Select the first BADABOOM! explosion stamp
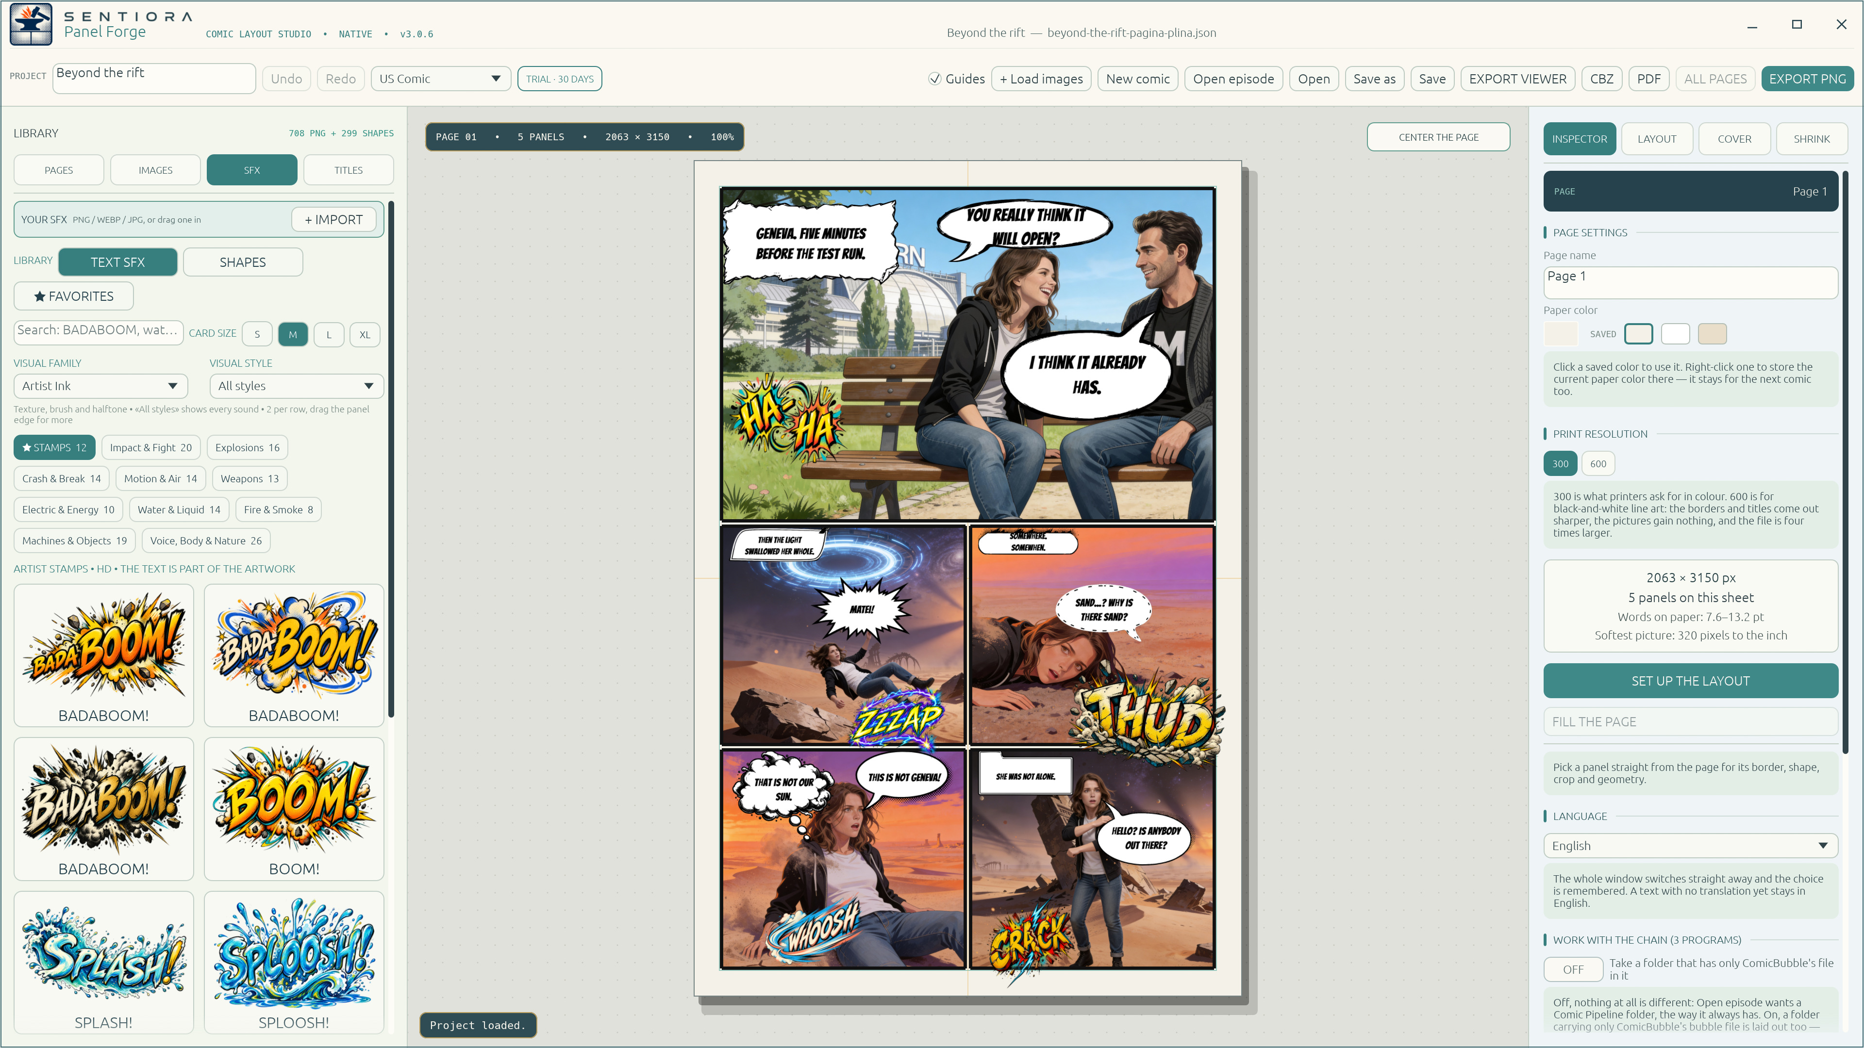Screen dimensions: 1864x1048 103,655
